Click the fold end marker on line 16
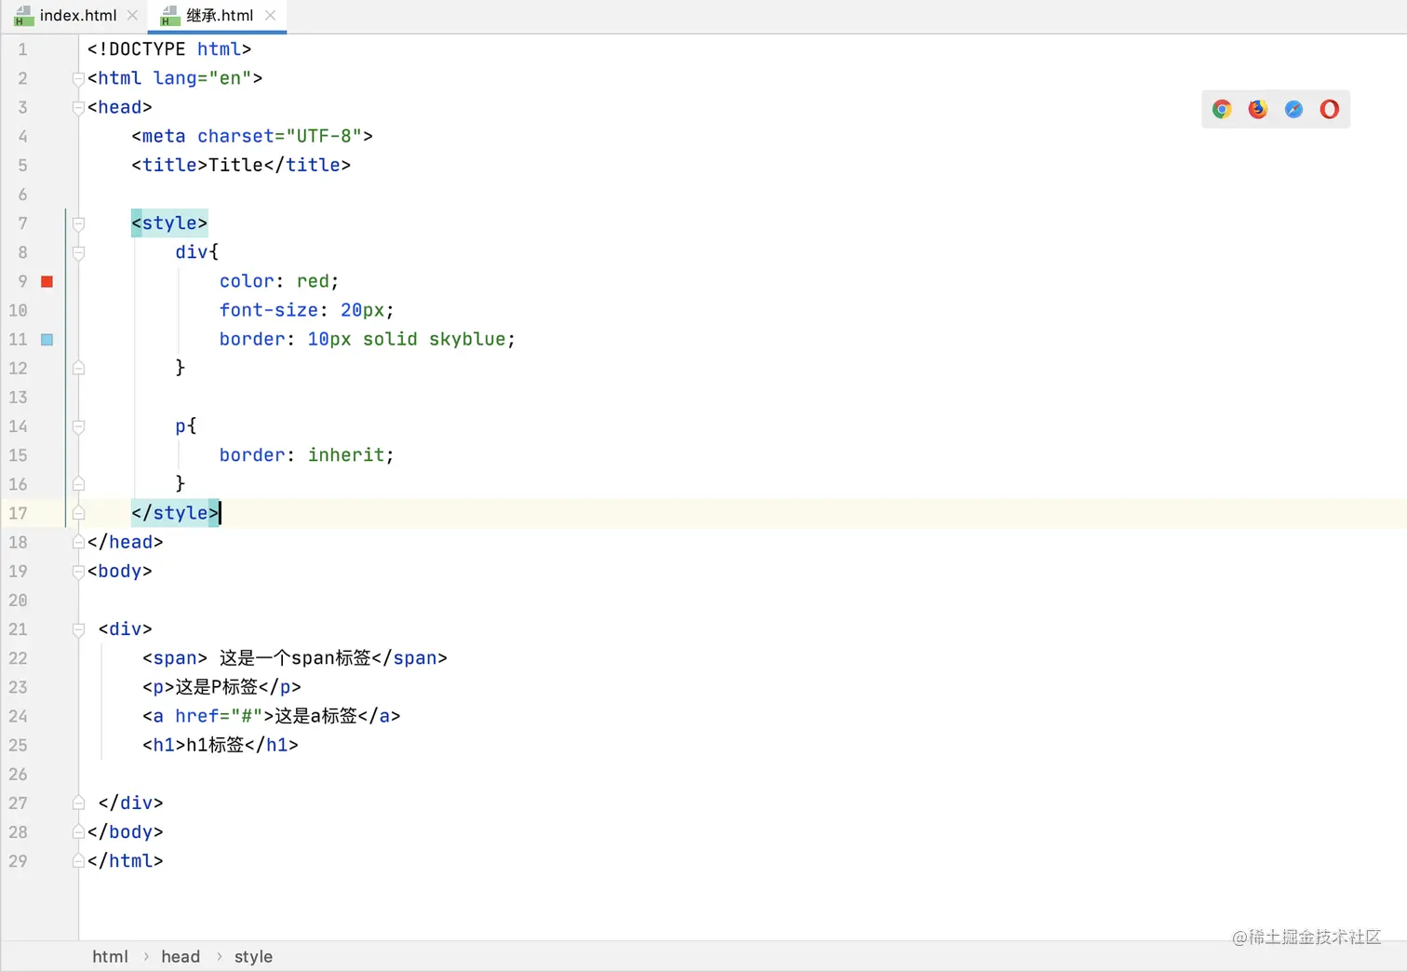Viewport: 1407px width, 972px height. point(78,484)
